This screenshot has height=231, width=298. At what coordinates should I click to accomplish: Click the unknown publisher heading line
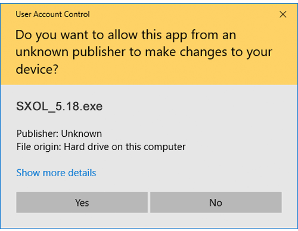click(x=144, y=52)
